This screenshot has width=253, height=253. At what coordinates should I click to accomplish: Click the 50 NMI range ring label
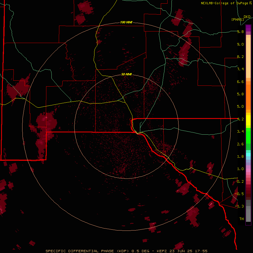pyautogui.click(x=126, y=74)
